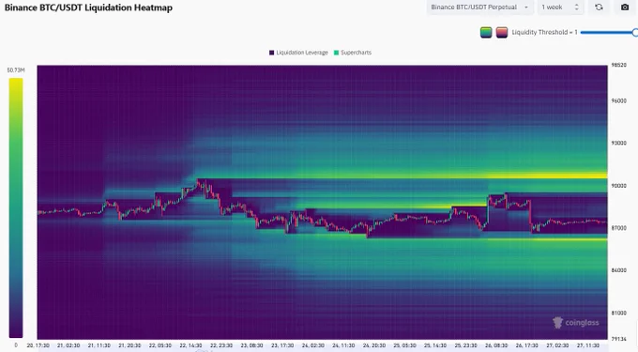Click the 98520 price axis label
638x352 pixels.
pos(618,65)
